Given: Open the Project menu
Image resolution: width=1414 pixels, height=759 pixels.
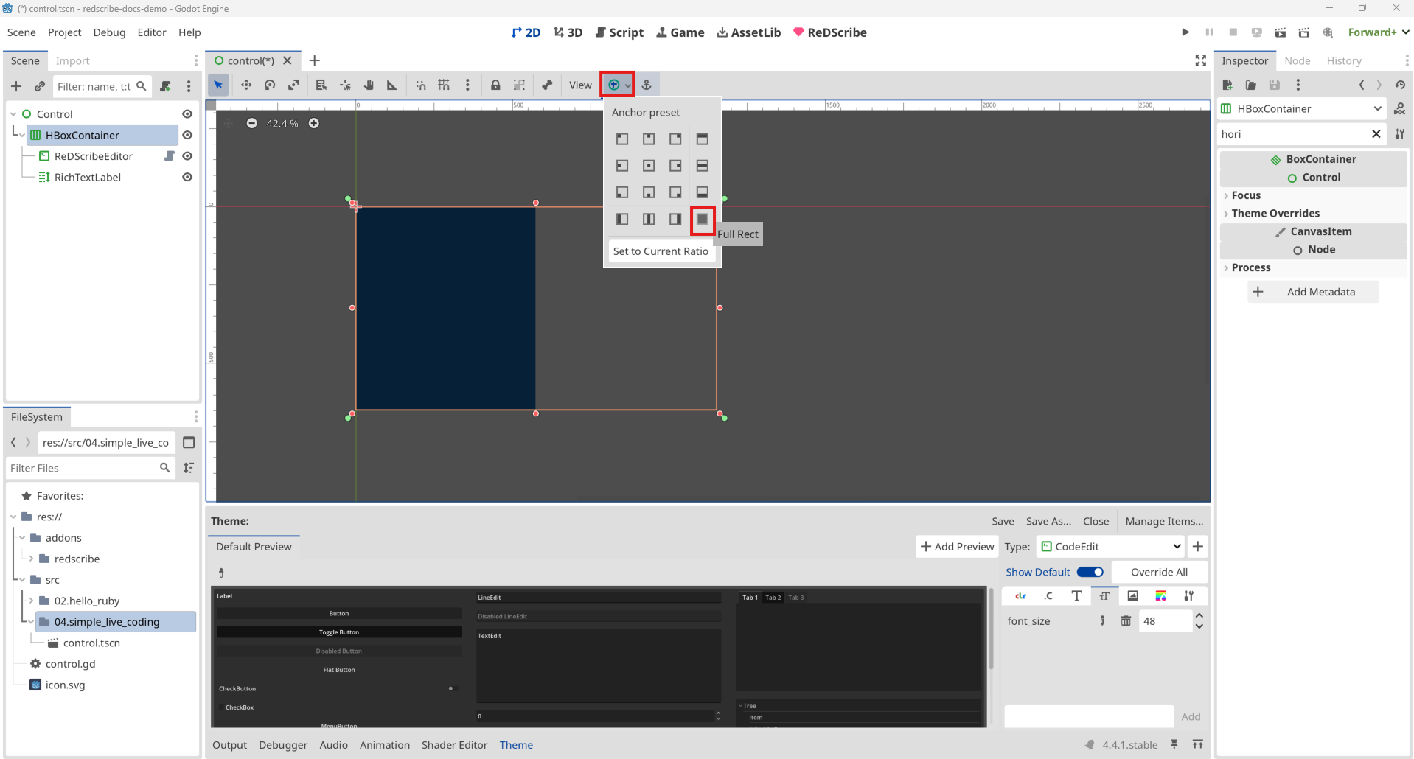Looking at the screenshot, I should 64,32.
